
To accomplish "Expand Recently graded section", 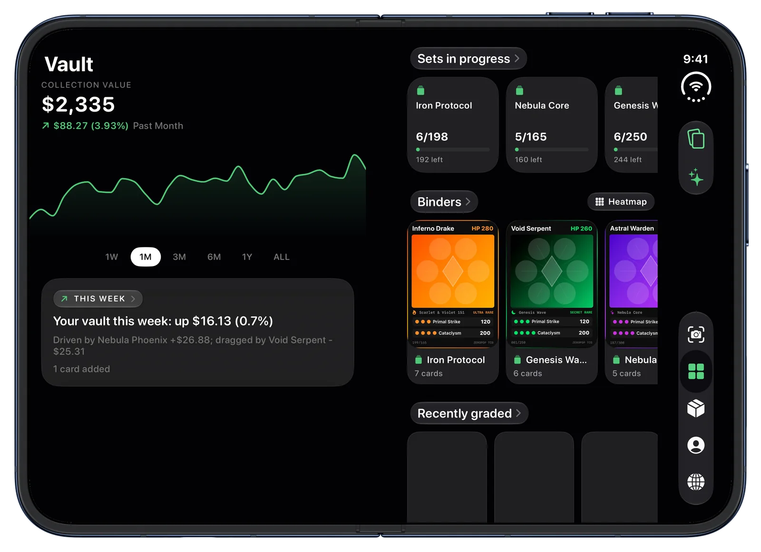I will pyautogui.click(x=469, y=413).
